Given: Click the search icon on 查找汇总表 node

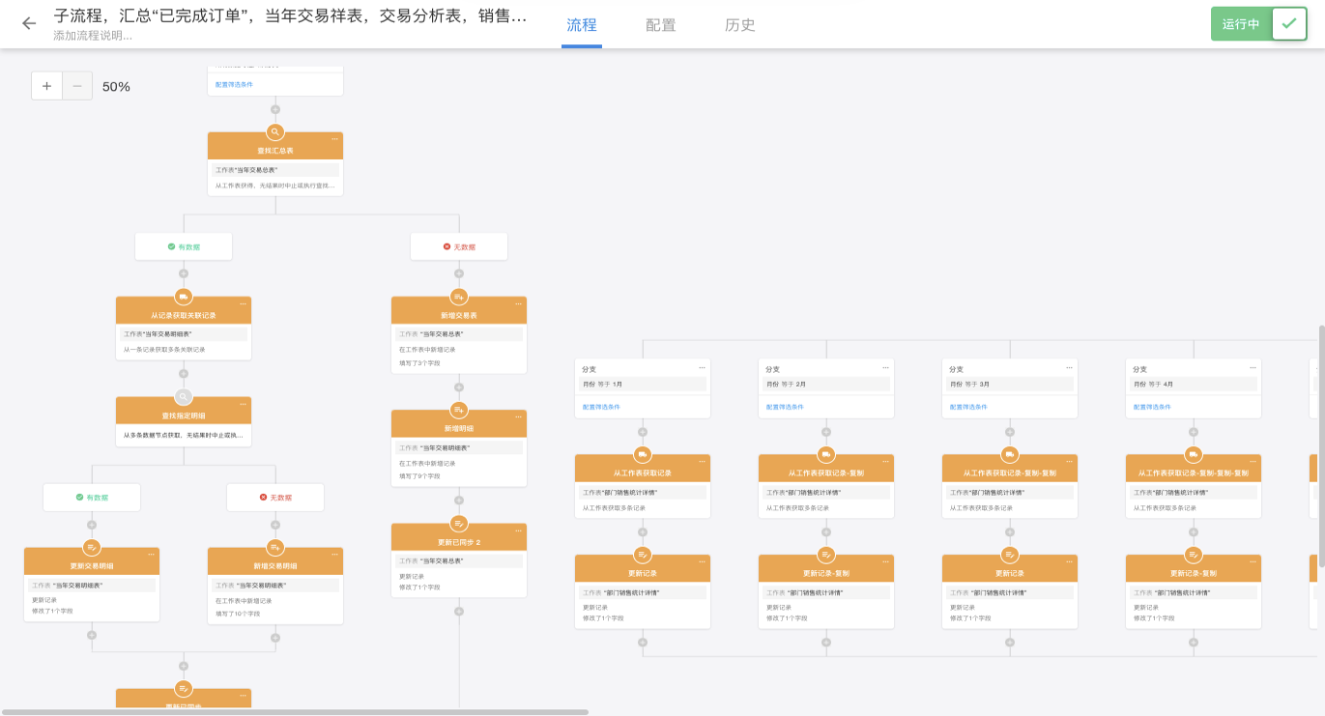Looking at the screenshot, I should click(x=275, y=132).
